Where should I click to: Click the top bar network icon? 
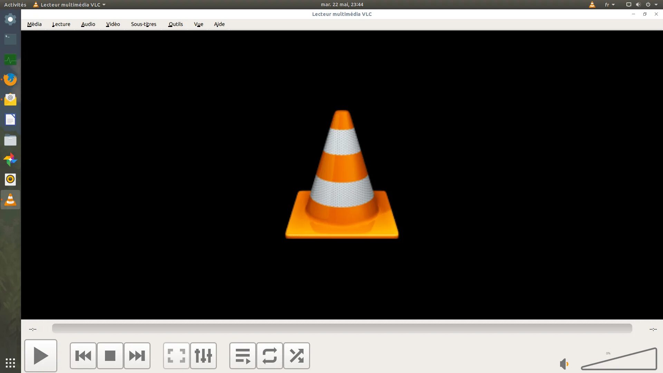pyautogui.click(x=628, y=4)
